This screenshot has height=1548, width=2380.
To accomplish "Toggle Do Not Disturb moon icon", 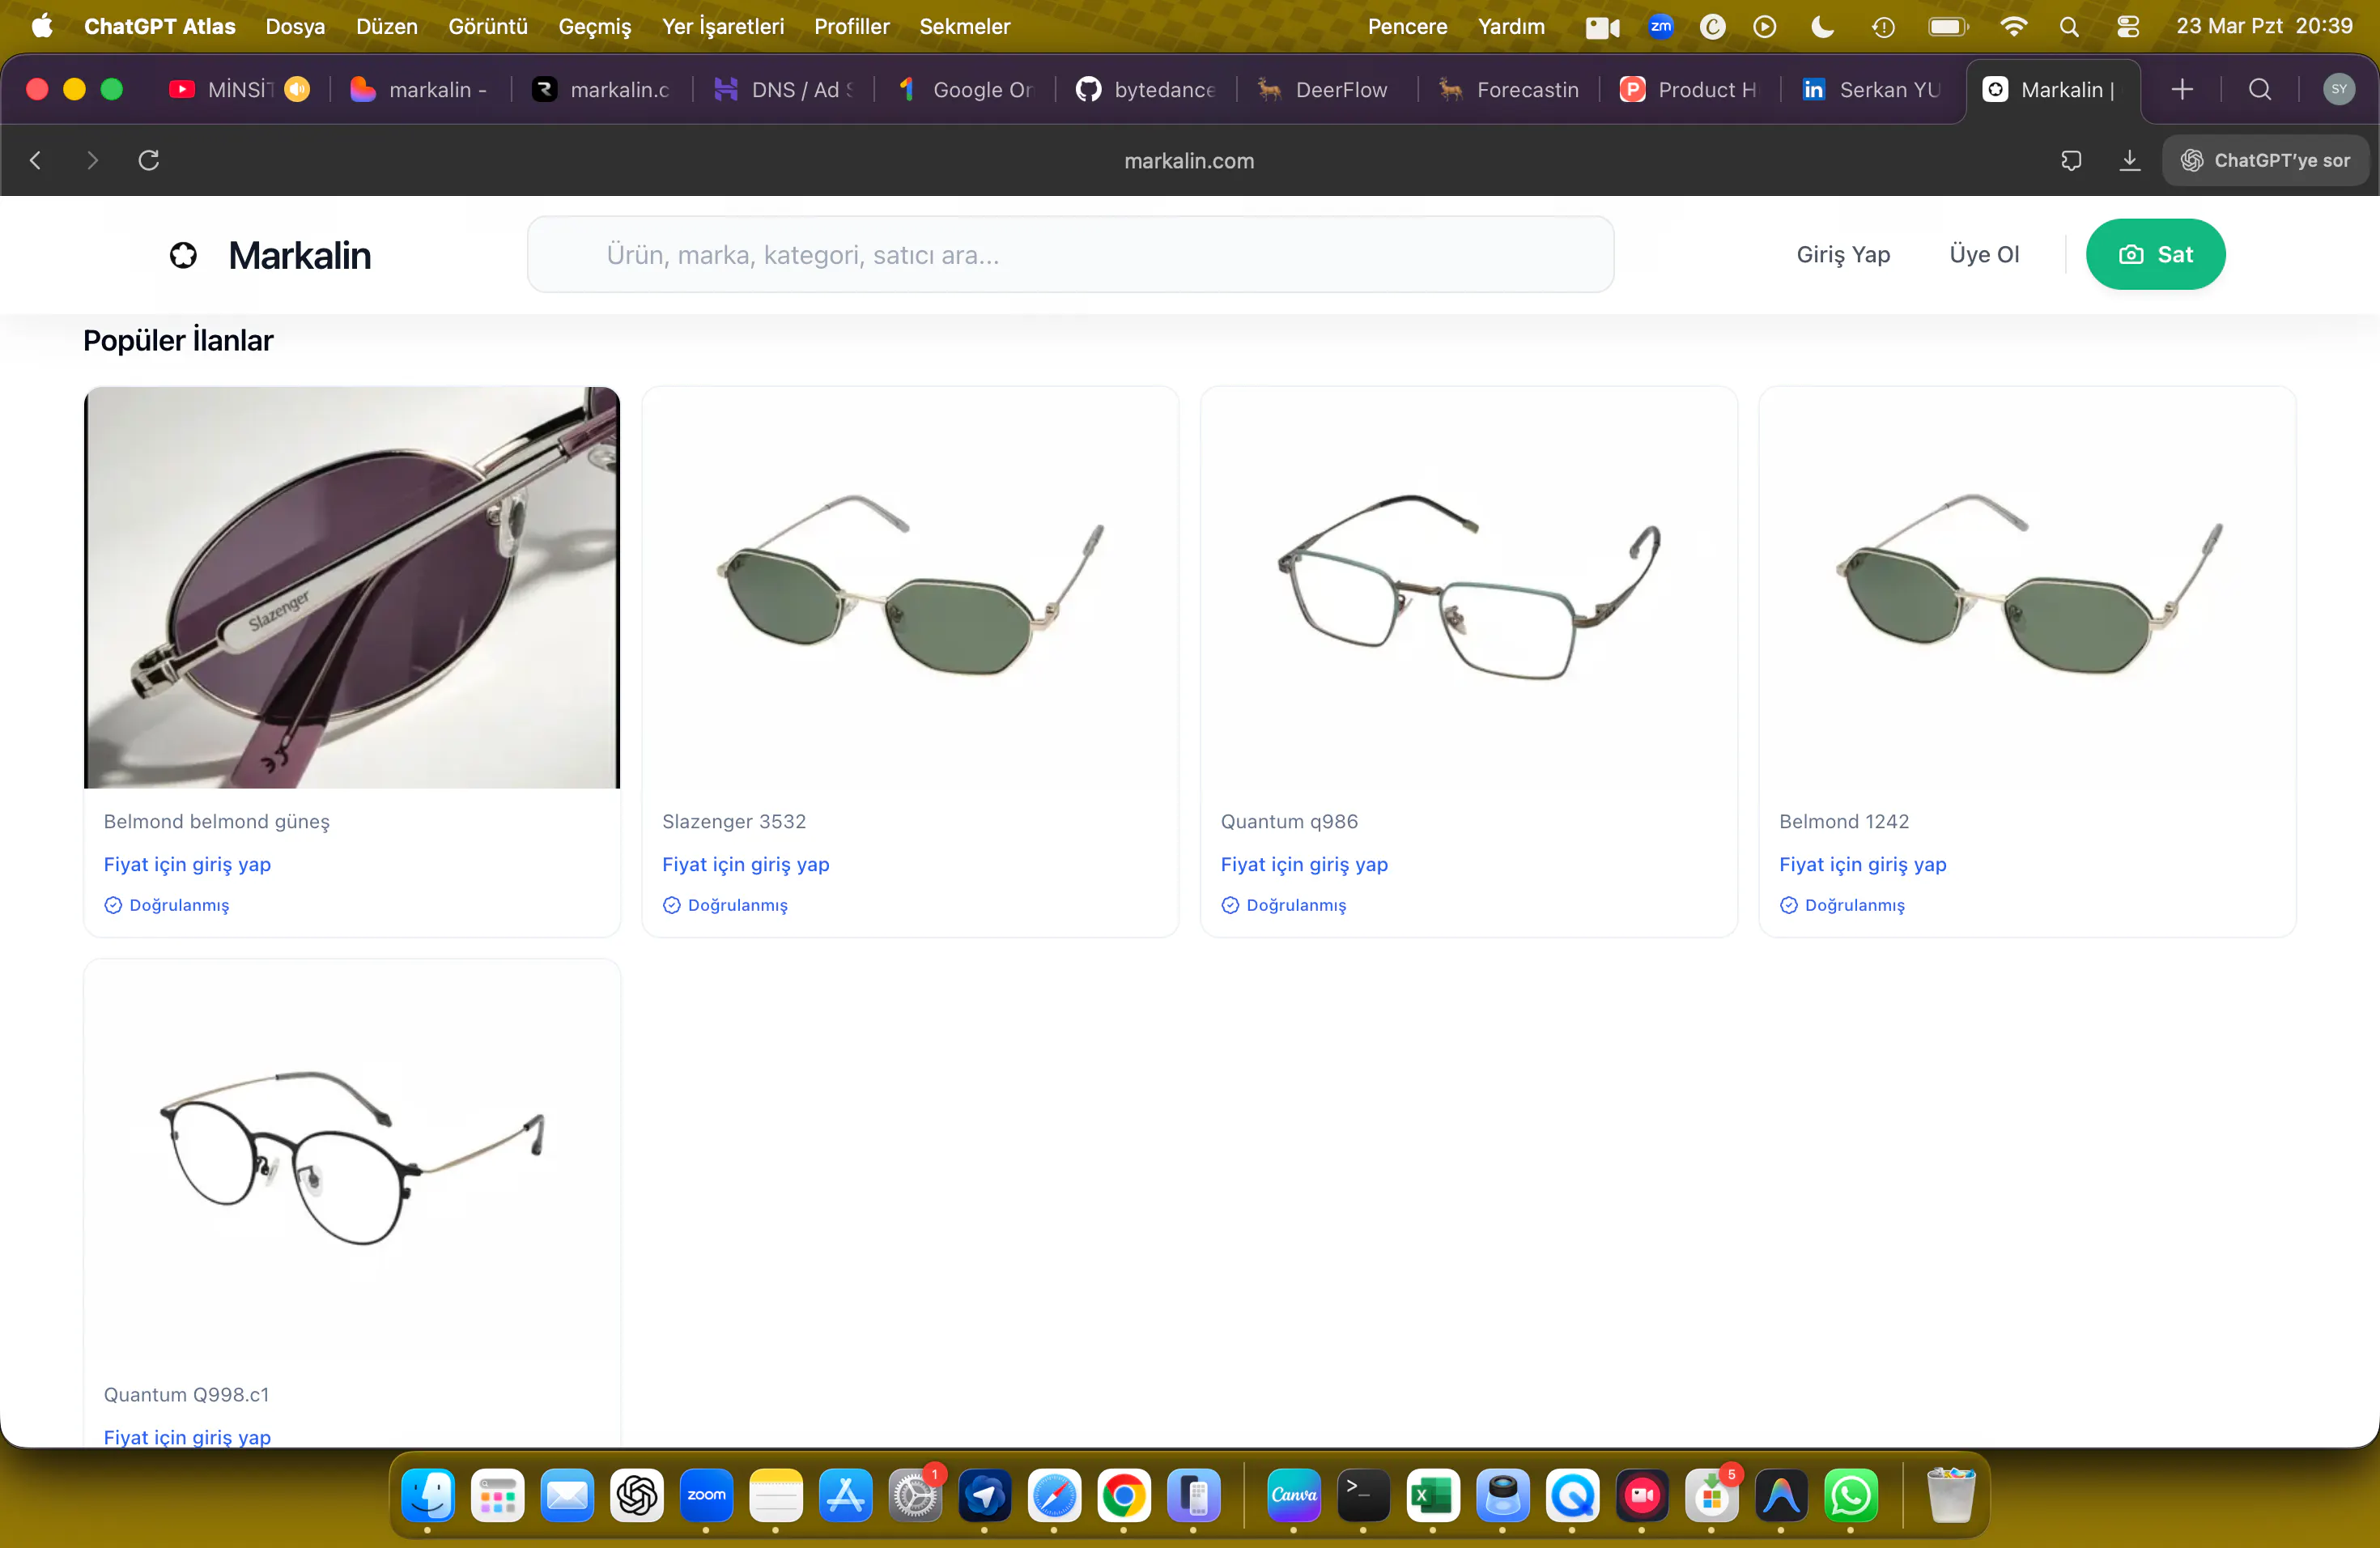I will coord(1822,26).
